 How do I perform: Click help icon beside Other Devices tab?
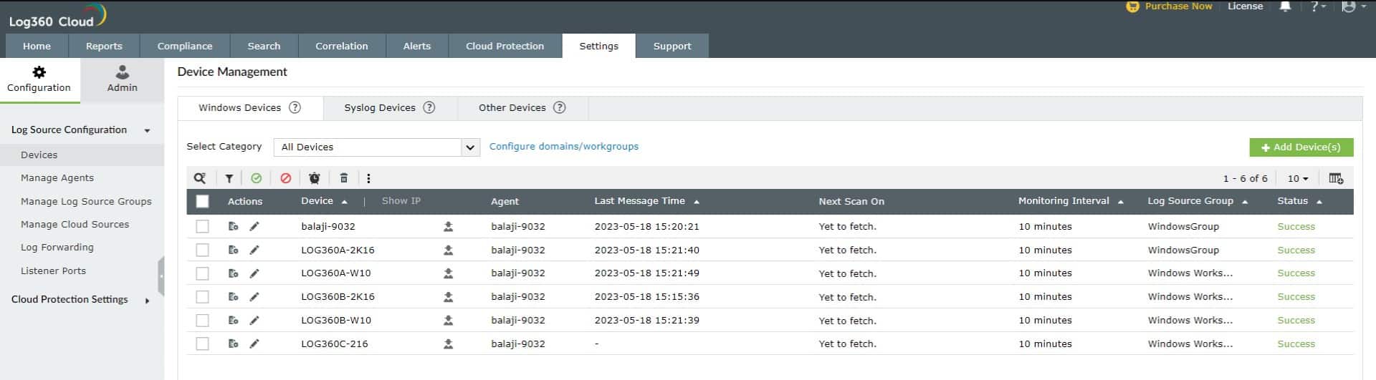point(560,107)
